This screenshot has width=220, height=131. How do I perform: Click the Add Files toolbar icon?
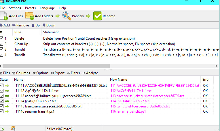[x=4, y=16]
